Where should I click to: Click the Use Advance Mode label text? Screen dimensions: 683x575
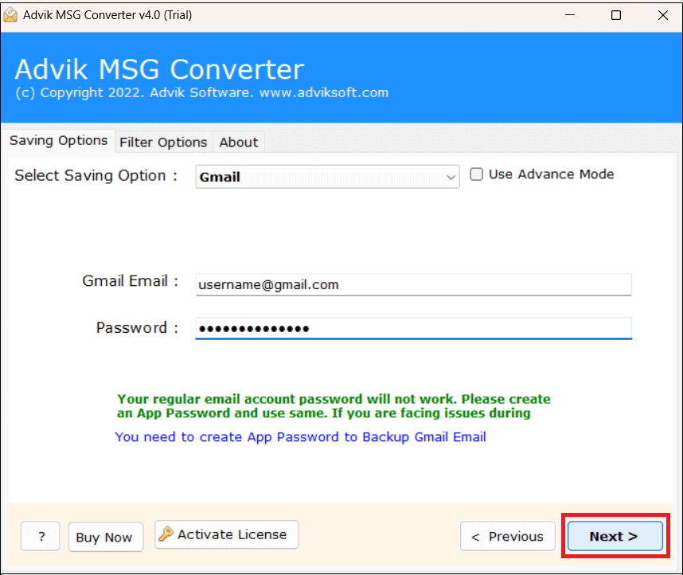[x=551, y=174]
